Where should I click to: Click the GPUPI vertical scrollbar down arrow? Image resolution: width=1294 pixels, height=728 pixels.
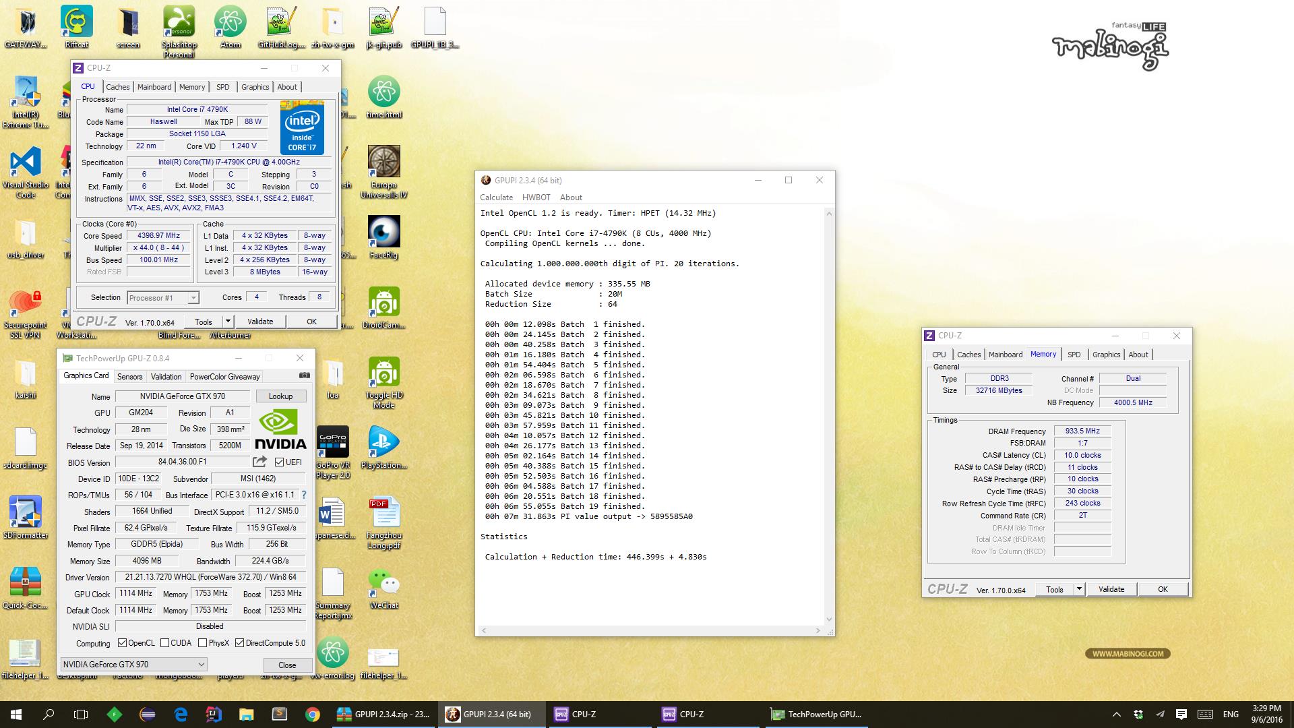pyautogui.click(x=829, y=619)
